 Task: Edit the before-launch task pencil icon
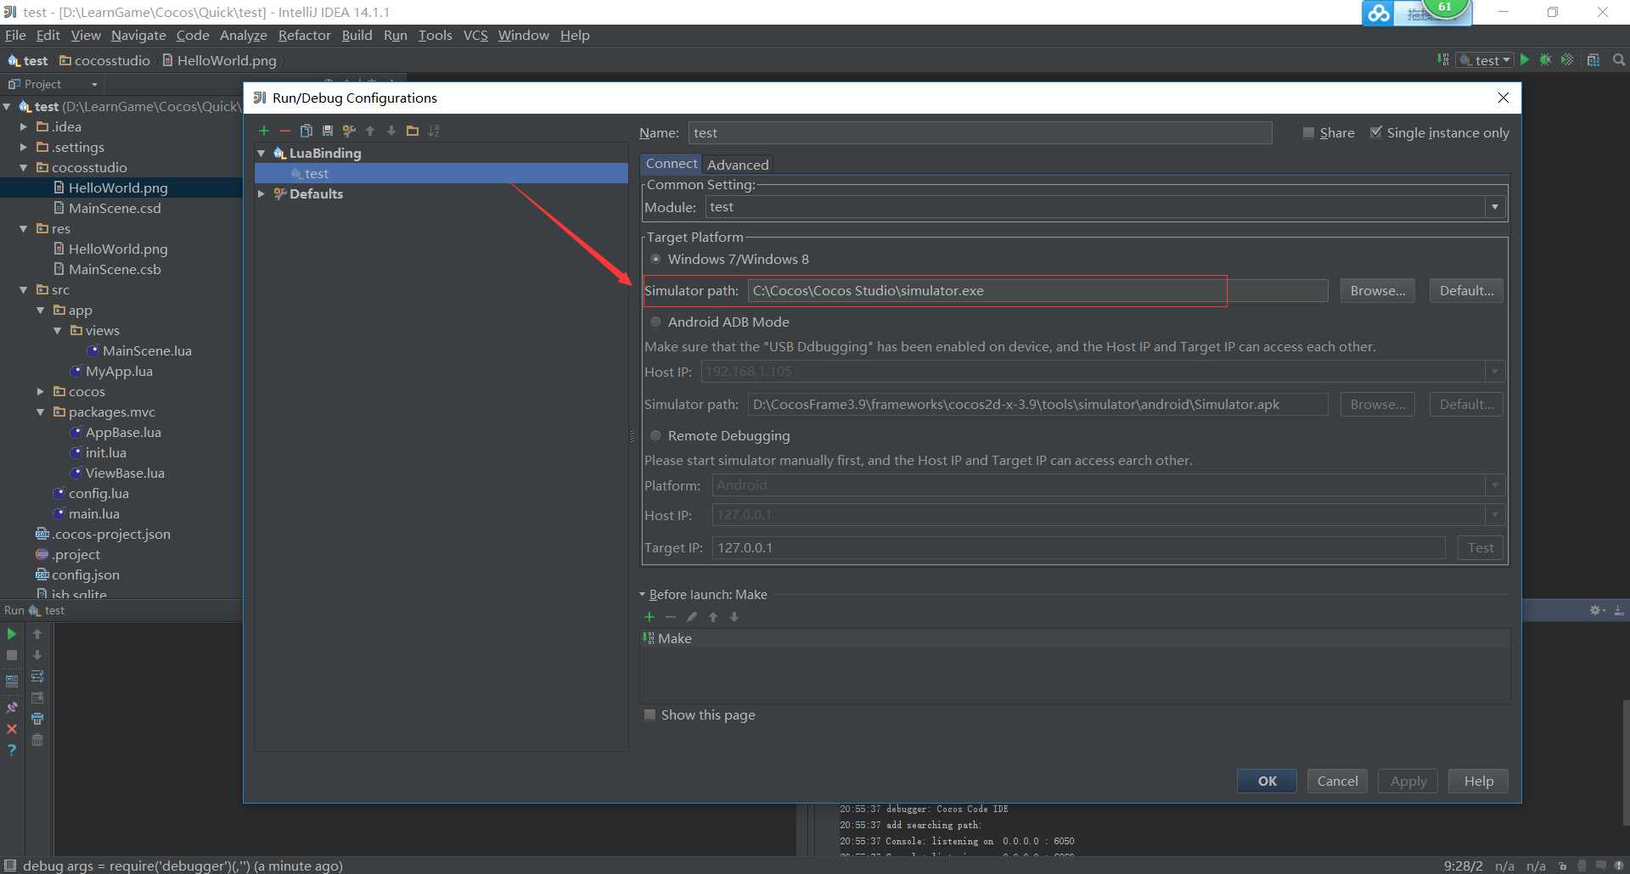pos(692,617)
